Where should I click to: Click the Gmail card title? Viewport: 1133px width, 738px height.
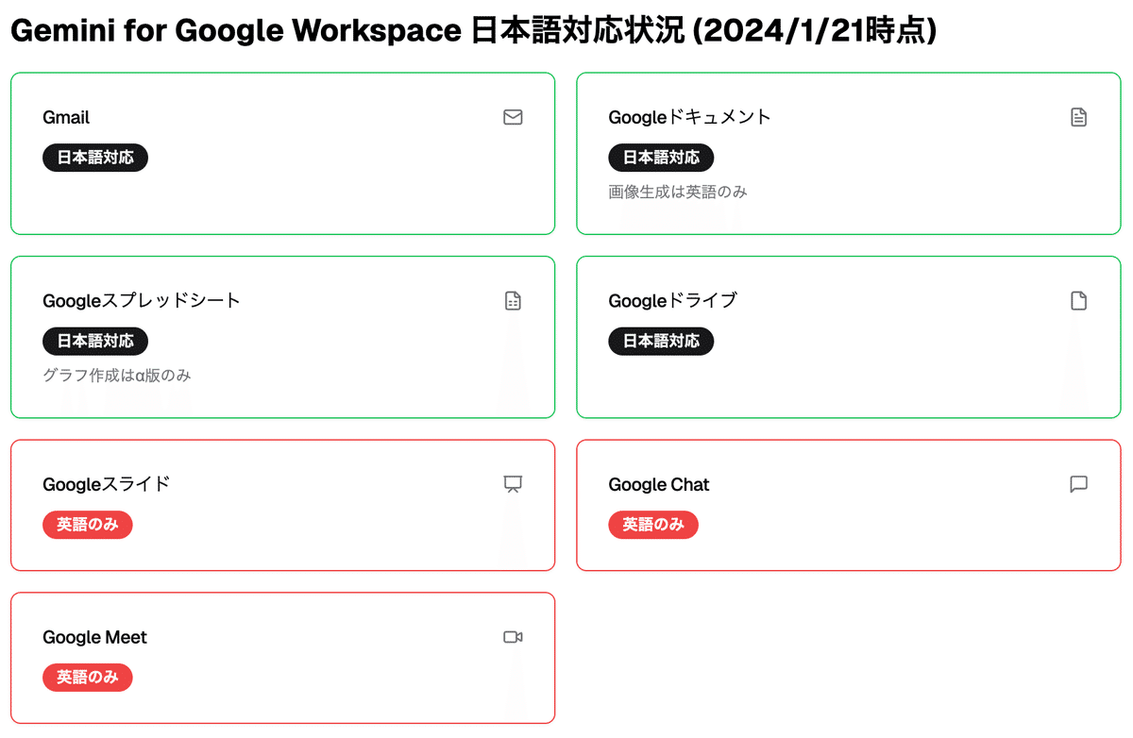[x=66, y=118]
